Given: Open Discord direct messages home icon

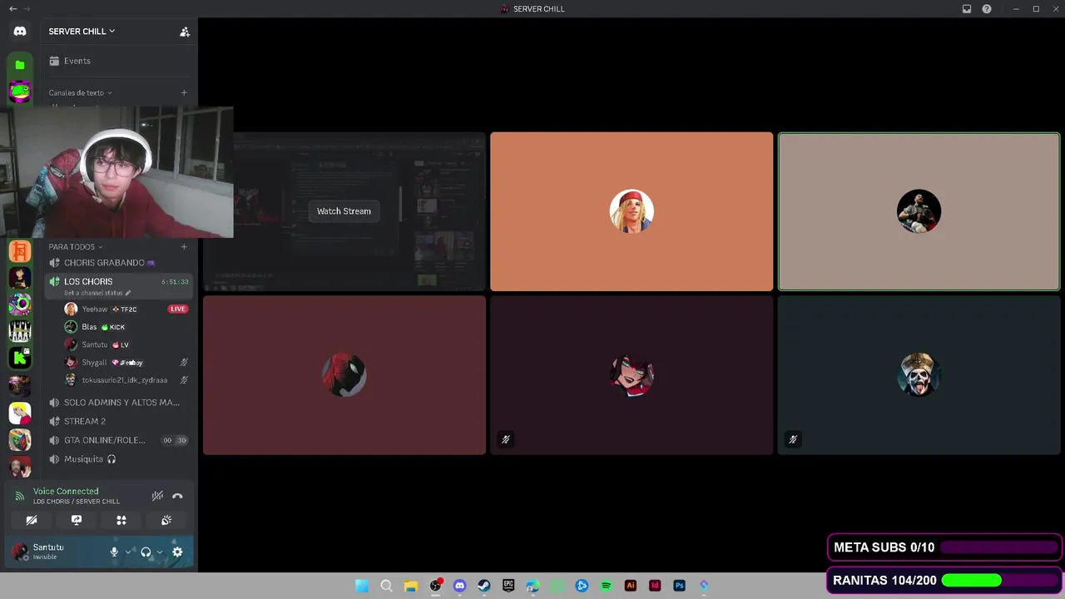Looking at the screenshot, I should tap(20, 32).
